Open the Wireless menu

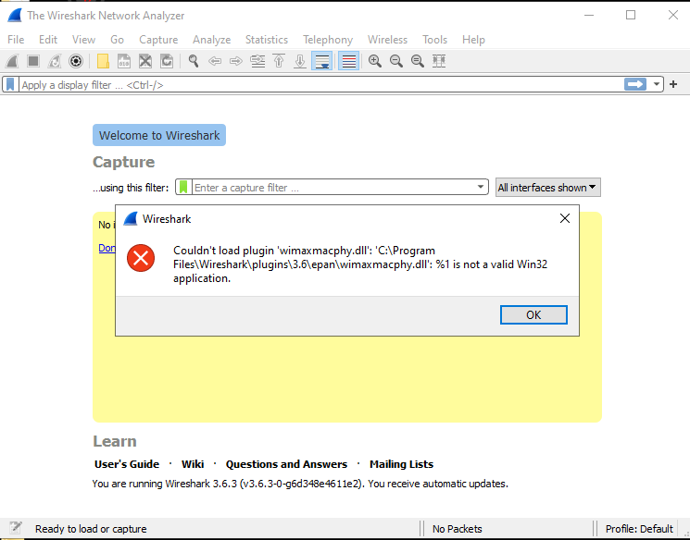(x=388, y=40)
